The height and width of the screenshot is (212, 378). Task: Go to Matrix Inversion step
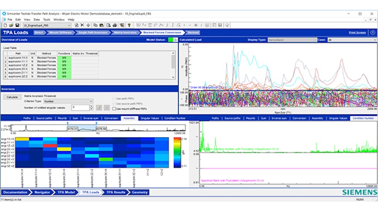click(125, 33)
